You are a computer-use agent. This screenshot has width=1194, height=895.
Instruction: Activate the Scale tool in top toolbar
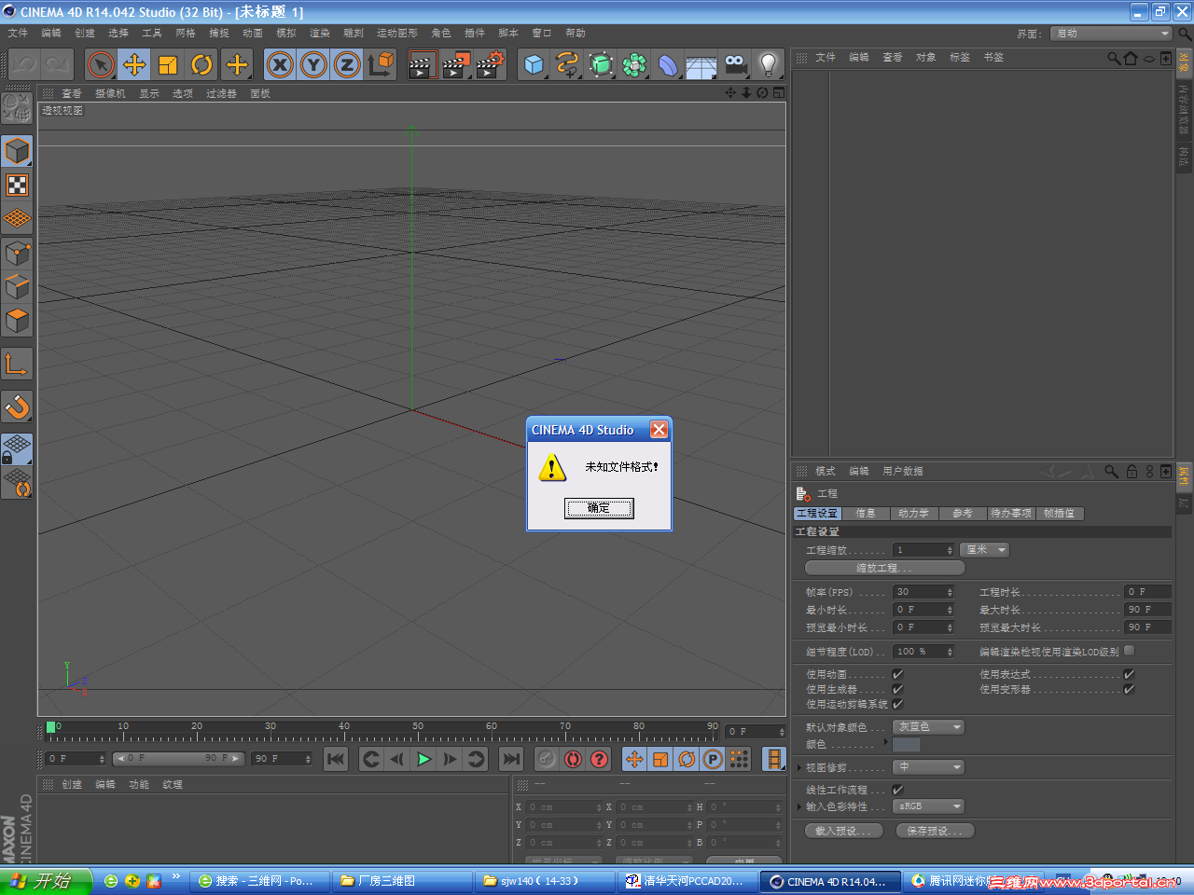pyautogui.click(x=168, y=64)
